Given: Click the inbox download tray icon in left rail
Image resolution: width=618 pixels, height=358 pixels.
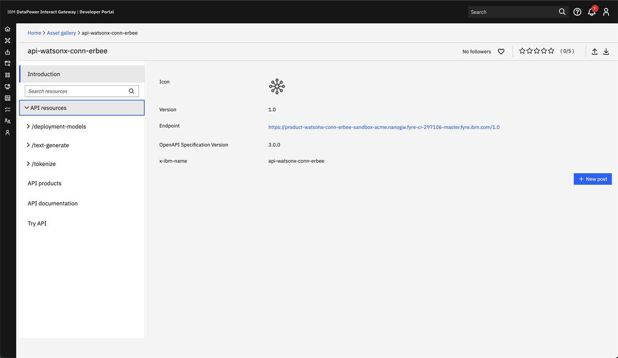Looking at the screenshot, I should 7,52.
